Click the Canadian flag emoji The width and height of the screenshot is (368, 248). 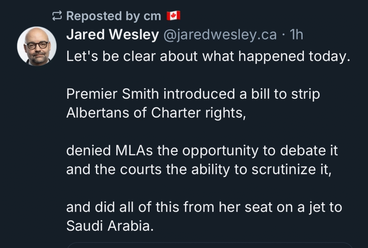174,16
